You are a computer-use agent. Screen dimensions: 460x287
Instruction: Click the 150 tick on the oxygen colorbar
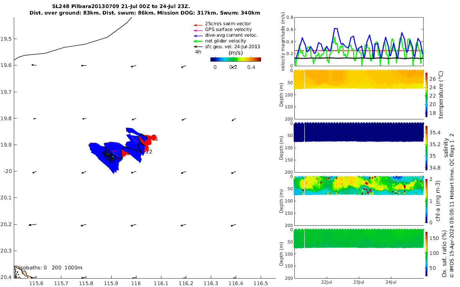434,238
